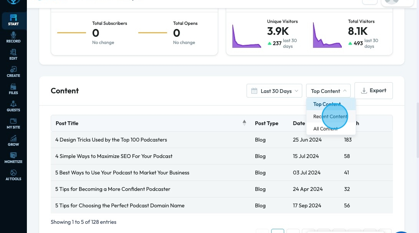Open the Grow analytics icon

[x=13, y=140]
